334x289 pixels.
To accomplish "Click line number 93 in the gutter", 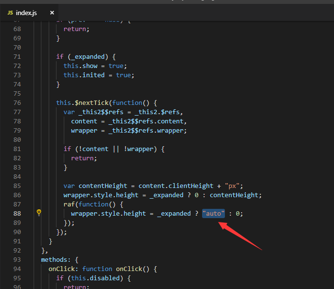I will pyautogui.click(x=17, y=259).
